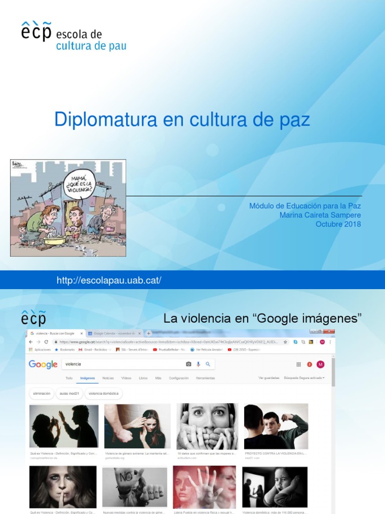The width and height of the screenshot is (385, 514).
Task: Open the Aplicaciones bookmarks shortcut
Action: [40, 350]
